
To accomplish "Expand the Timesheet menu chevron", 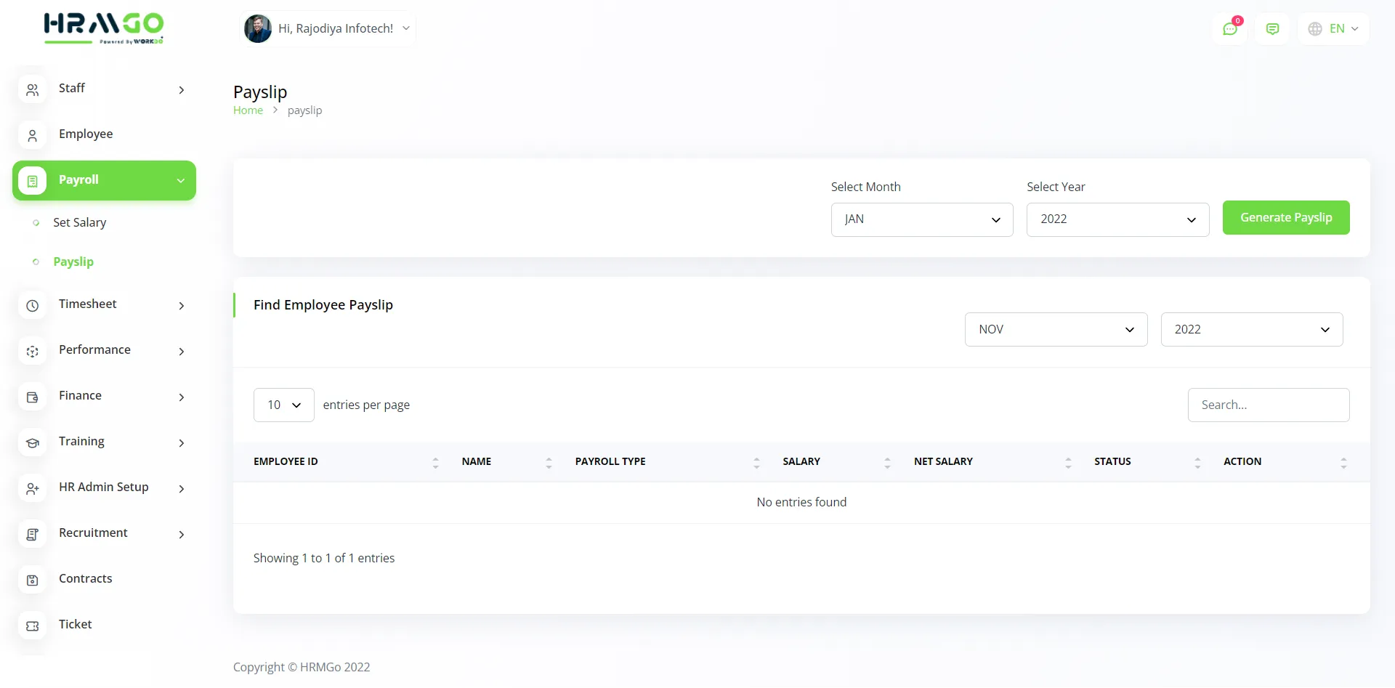I will pos(182,306).
